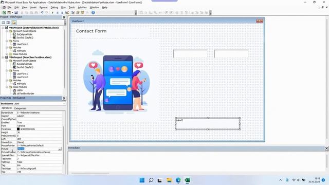Open the Window menu
The width and height of the screenshot is (329, 185).
pos(94,7)
